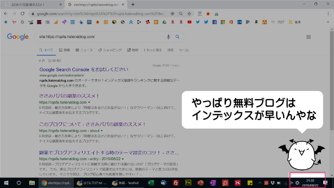The image size is (334, 188).
Task: View site info via the padlock icon
Action: pyautogui.click(x=32, y=13)
